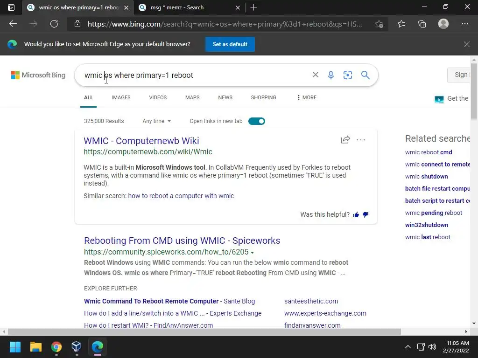This screenshot has width=478, height=358.
Task: Open the Favorites list icon
Action: (x=401, y=24)
